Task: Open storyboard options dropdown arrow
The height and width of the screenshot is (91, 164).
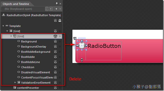Action: pyautogui.click(x=60, y=9)
